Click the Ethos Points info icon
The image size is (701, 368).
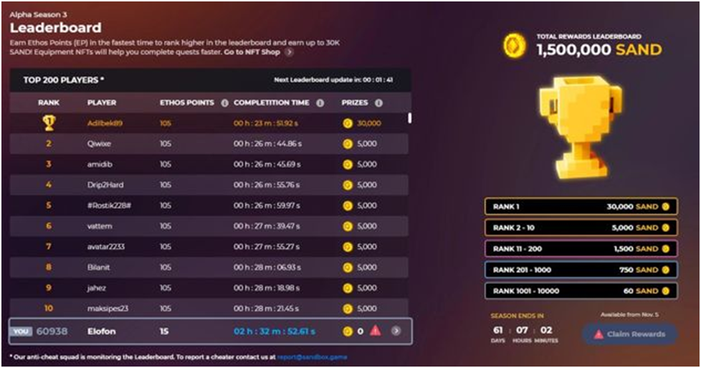[x=224, y=103]
